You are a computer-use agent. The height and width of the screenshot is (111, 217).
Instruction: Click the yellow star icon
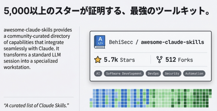coord(97,60)
